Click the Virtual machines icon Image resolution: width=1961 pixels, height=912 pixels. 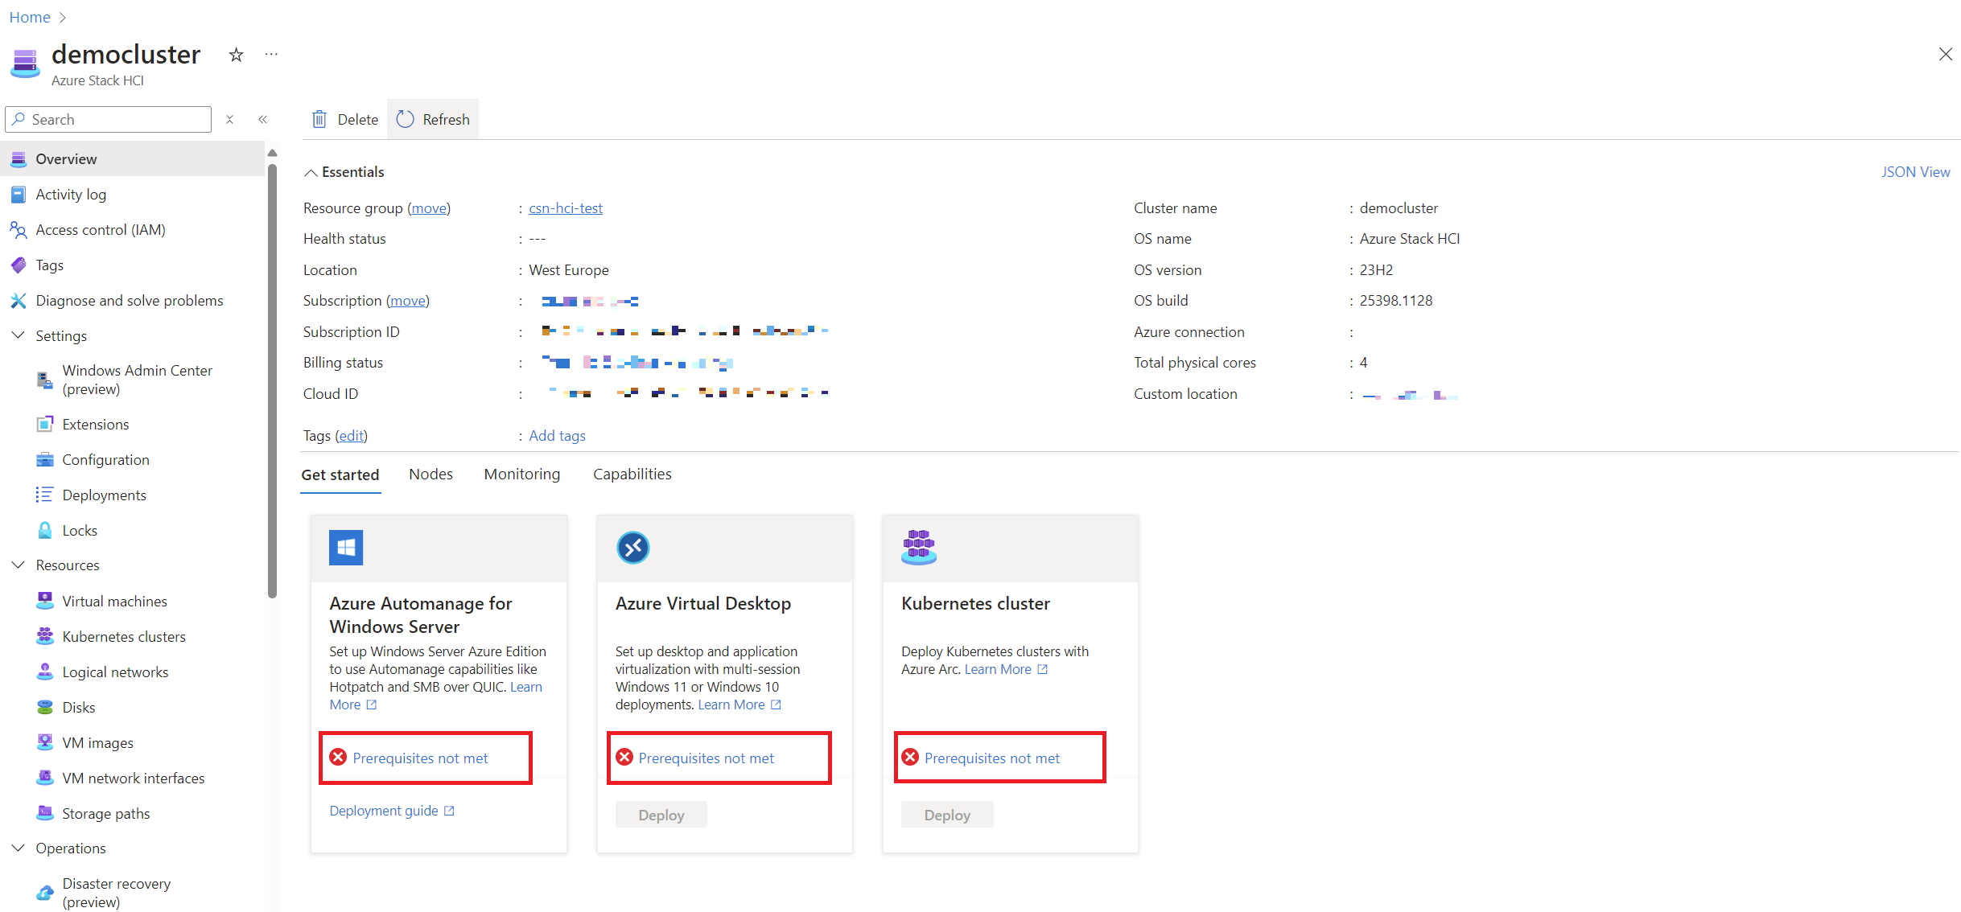coord(45,602)
